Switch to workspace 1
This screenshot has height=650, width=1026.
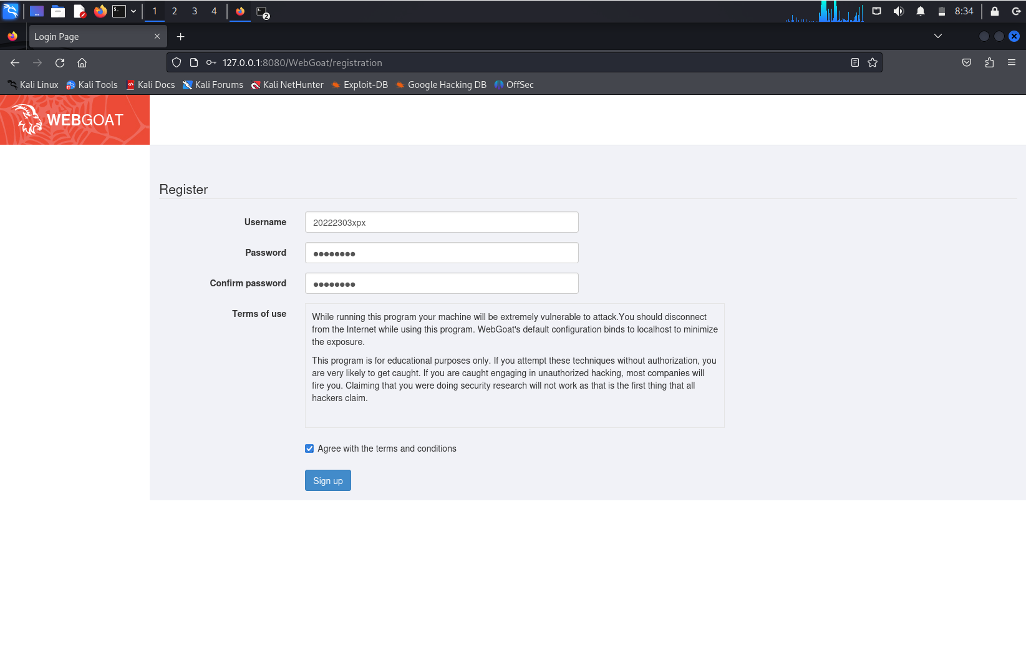[155, 11]
